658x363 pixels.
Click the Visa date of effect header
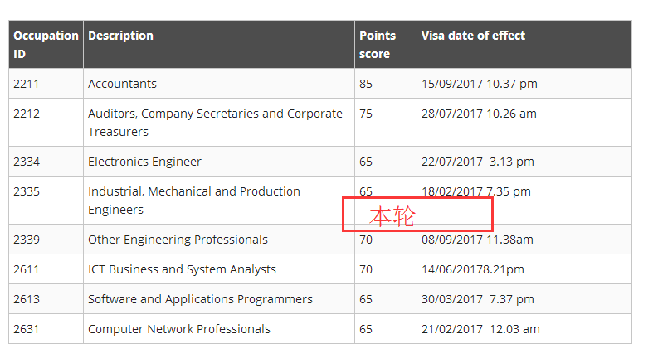pos(473,36)
